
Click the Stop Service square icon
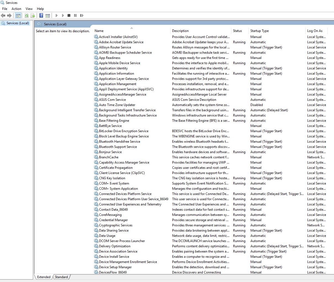69,15
